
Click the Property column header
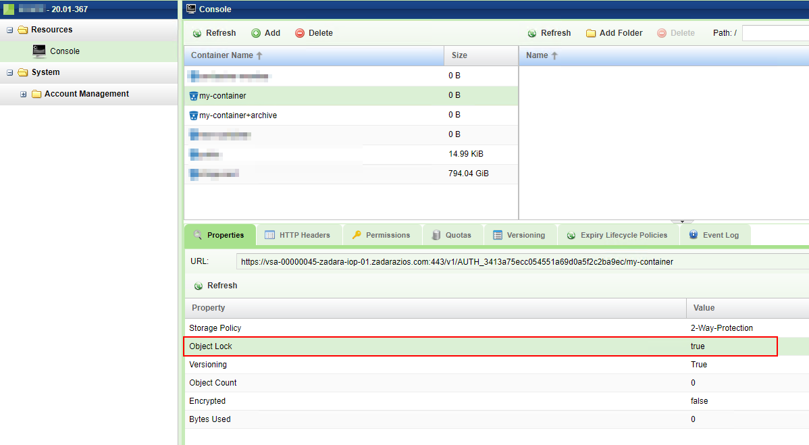[436, 308]
